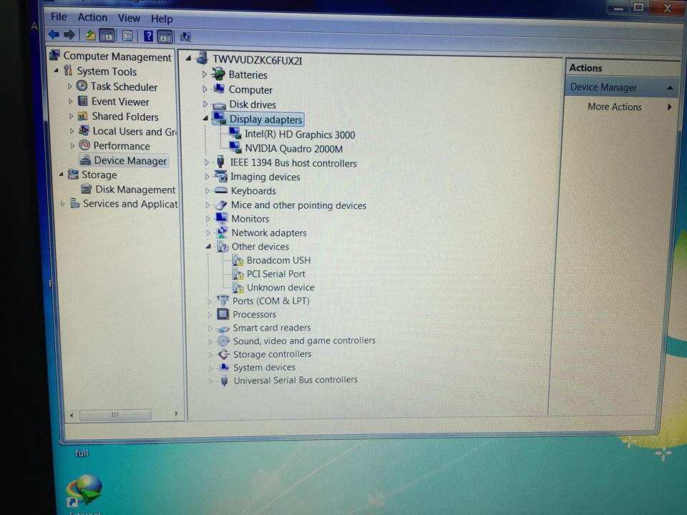Select Event Viewer under System Tools
Screen dimensions: 687x515
click(x=120, y=102)
